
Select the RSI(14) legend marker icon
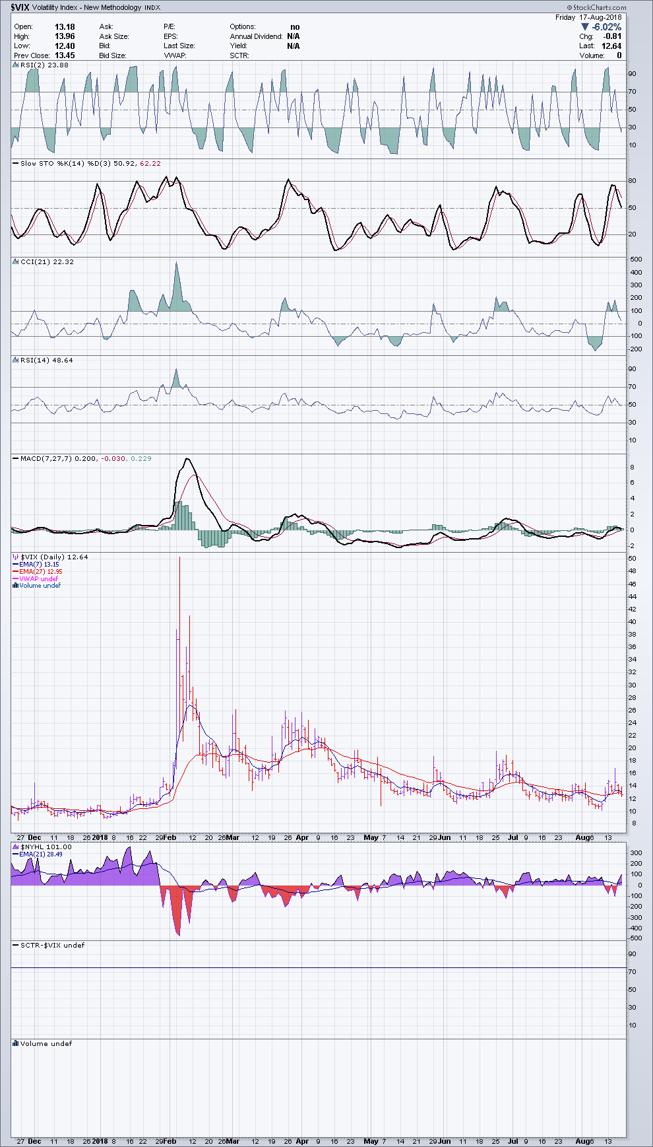(16, 360)
